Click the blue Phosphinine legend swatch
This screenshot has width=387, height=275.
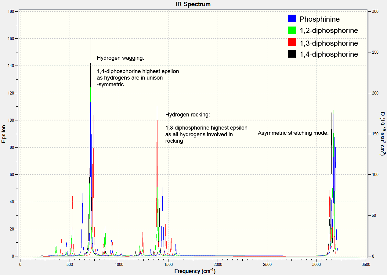pos(292,19)
